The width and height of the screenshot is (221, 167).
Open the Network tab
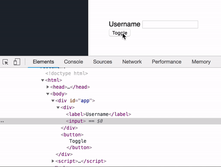click(x=132, y=62)
